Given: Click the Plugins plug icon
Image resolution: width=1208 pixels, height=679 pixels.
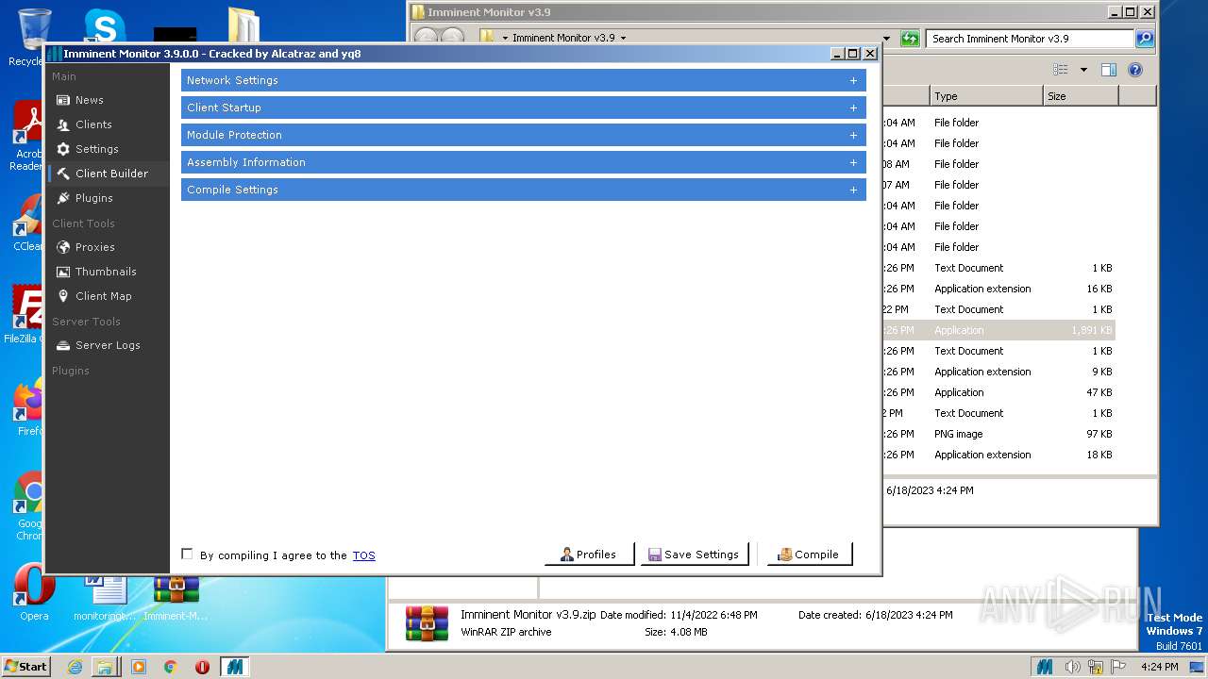Looking at the screenshot, I should tap(63, 198).
